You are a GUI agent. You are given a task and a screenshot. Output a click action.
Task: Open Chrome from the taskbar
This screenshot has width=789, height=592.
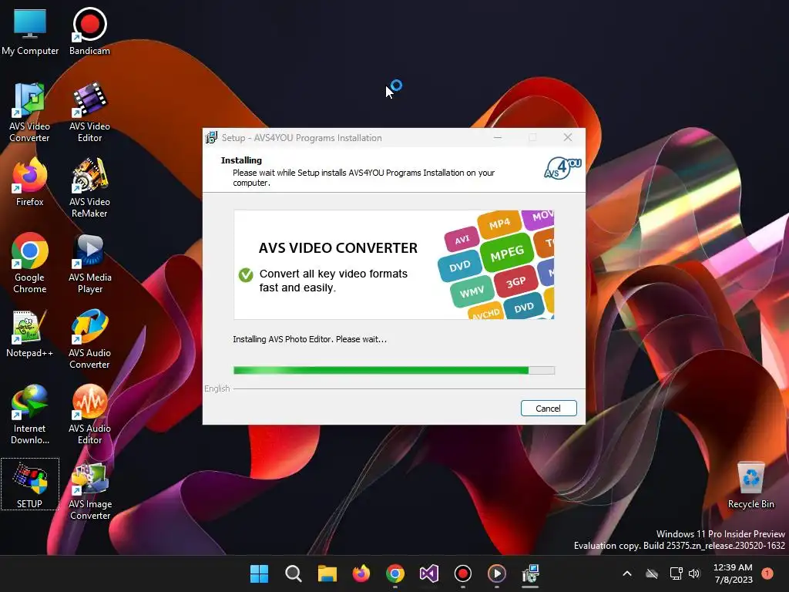pos(395,573)
